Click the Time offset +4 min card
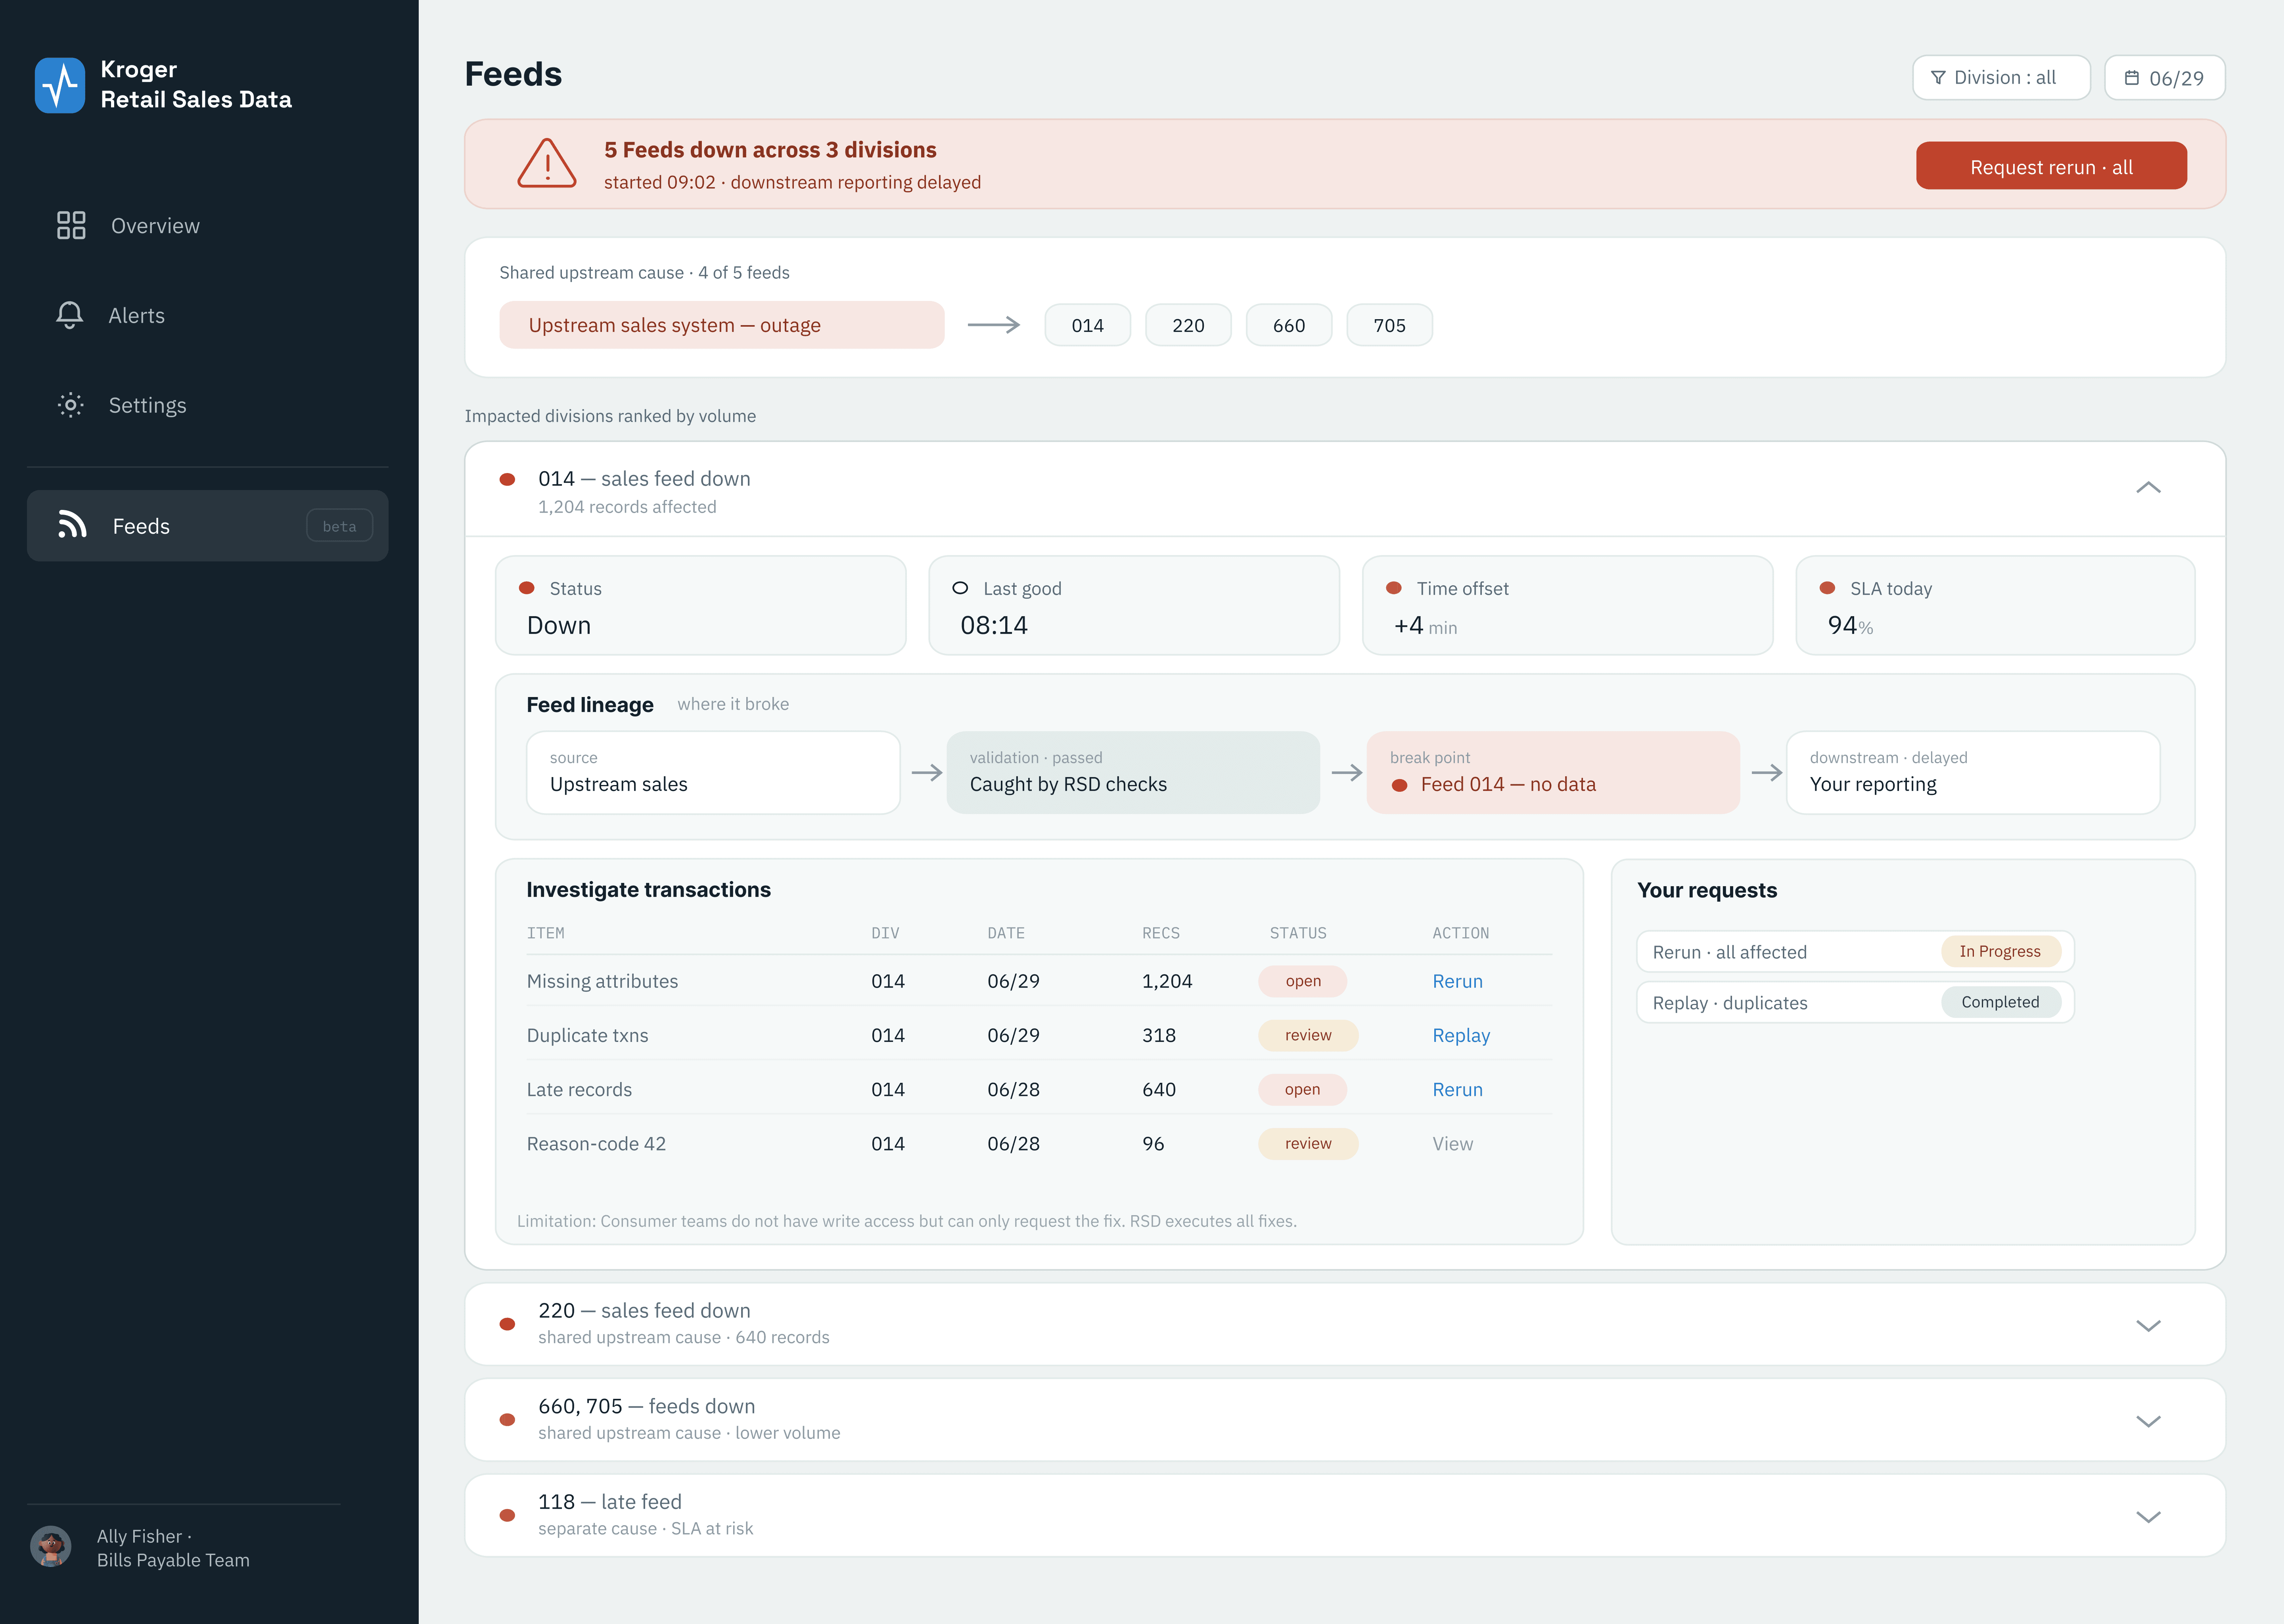The image size is (2284, 1624). pos(1568,606)
